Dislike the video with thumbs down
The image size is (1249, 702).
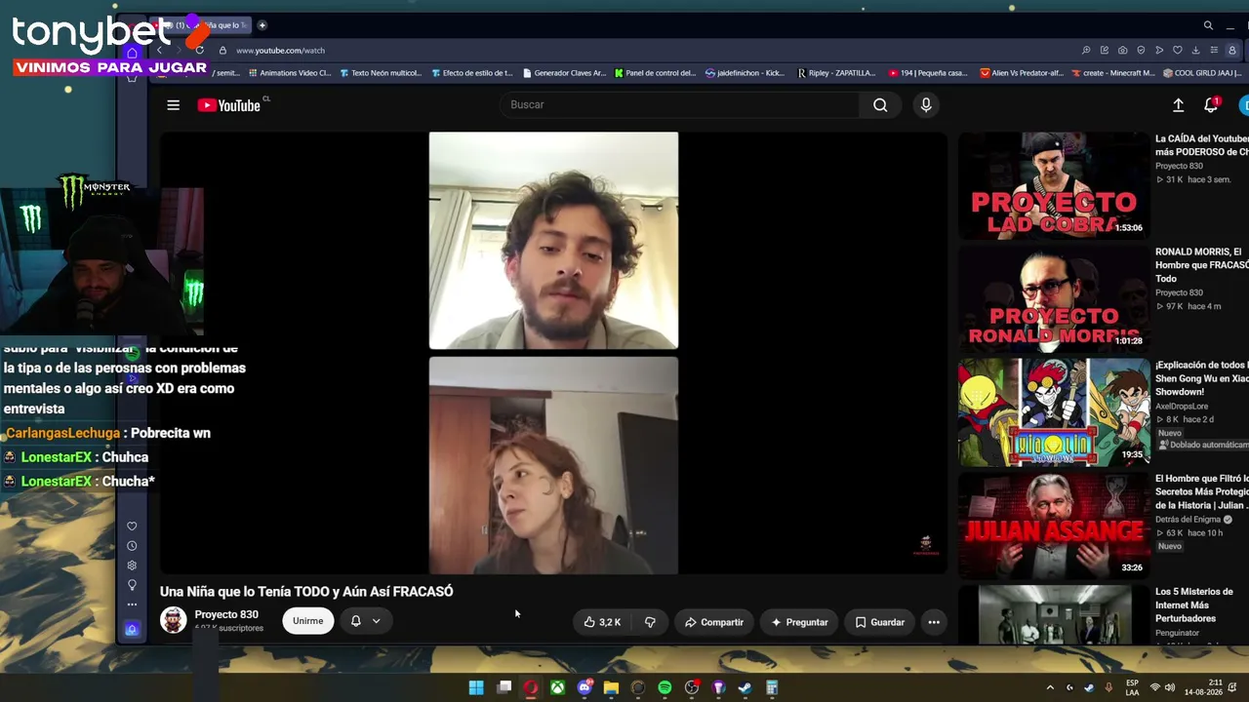[x=650, y=622]
